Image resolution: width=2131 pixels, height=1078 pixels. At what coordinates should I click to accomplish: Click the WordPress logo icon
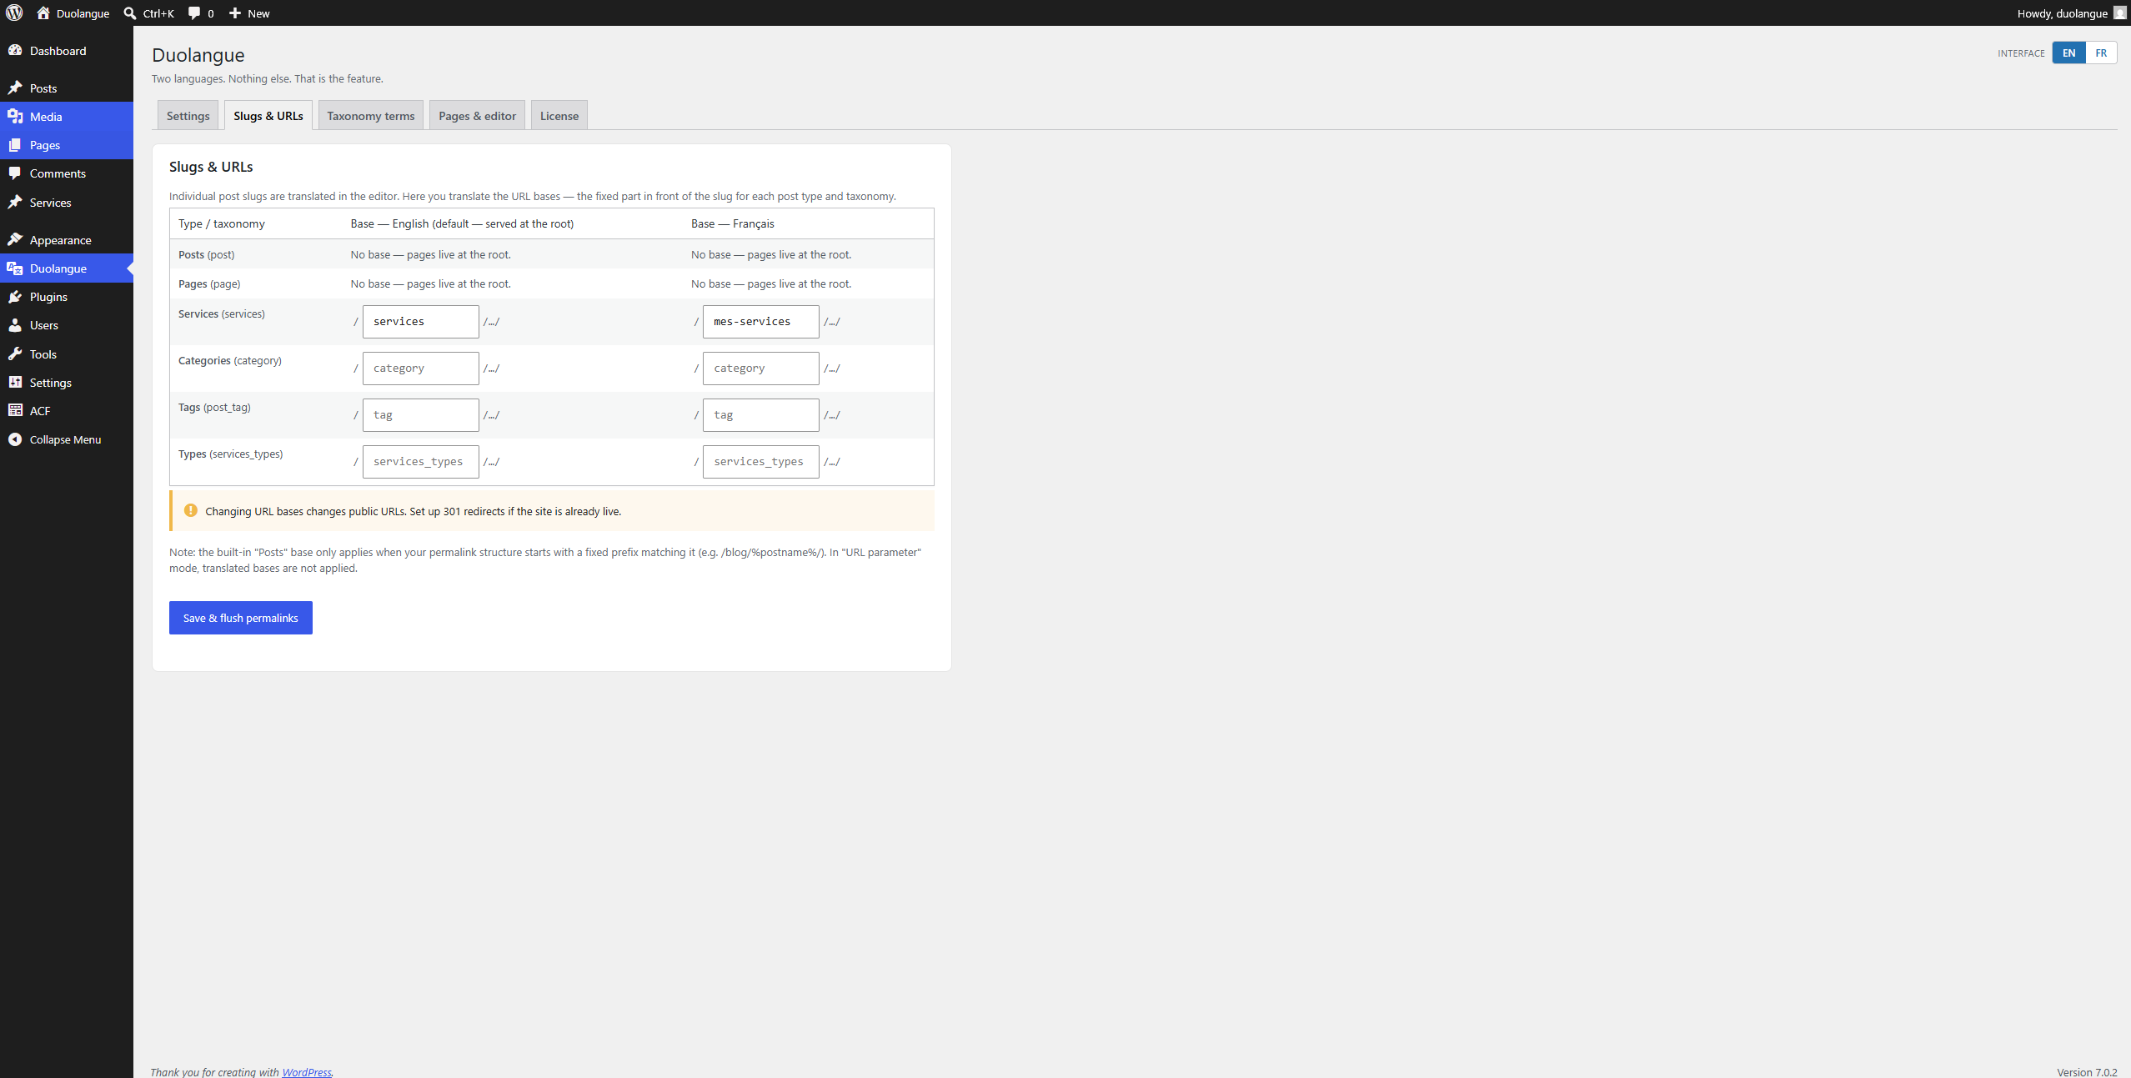[x=14, y=13]
